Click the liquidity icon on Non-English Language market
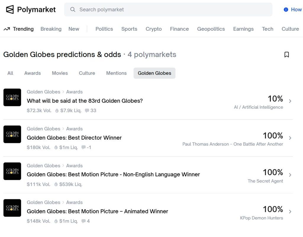Viewport: 303px width, 237px height. [x=56, y=184]
